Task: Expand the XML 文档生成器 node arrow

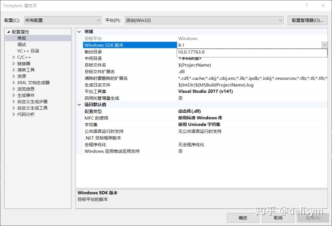Action: [14, 83]
